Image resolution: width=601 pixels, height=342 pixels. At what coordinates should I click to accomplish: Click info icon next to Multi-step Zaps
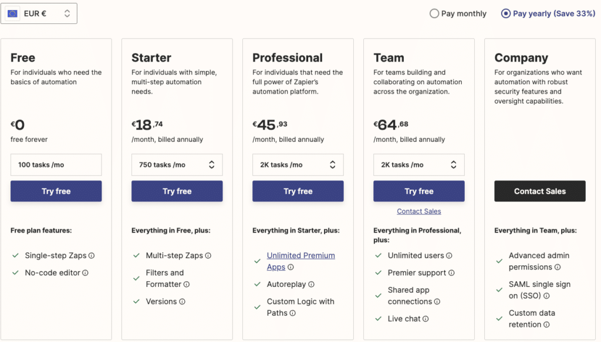click(208, 256)
